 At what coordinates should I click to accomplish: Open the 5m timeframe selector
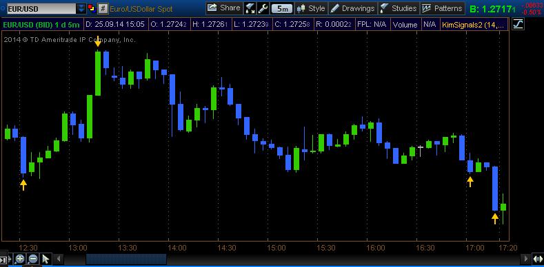(x=282, y=9)
